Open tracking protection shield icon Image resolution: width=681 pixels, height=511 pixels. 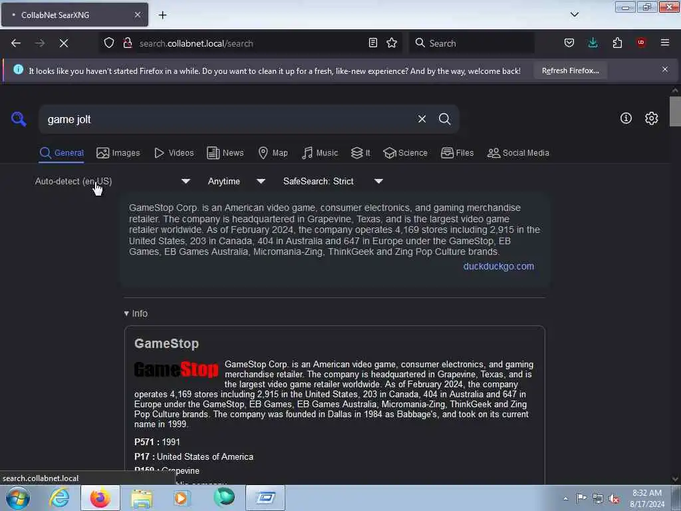tap(109, 43)
